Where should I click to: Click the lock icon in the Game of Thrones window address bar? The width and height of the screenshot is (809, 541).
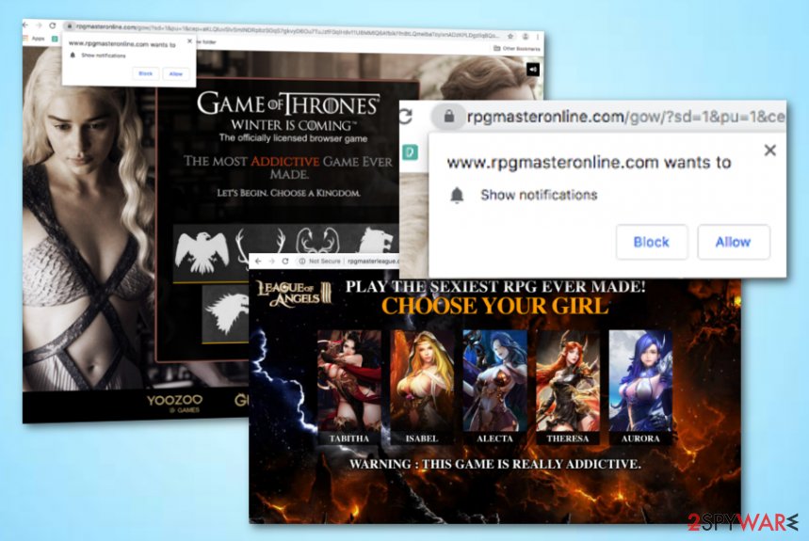[69, 25]
